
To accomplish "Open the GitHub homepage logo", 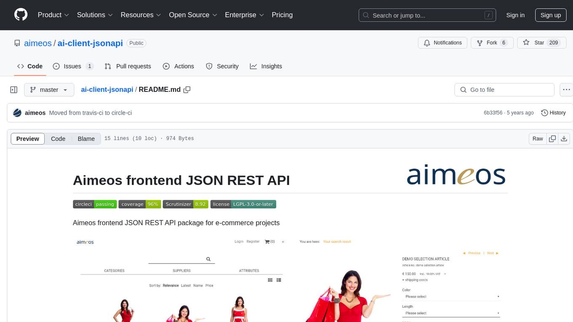I will pyautogui.click(x=21, y=15).
